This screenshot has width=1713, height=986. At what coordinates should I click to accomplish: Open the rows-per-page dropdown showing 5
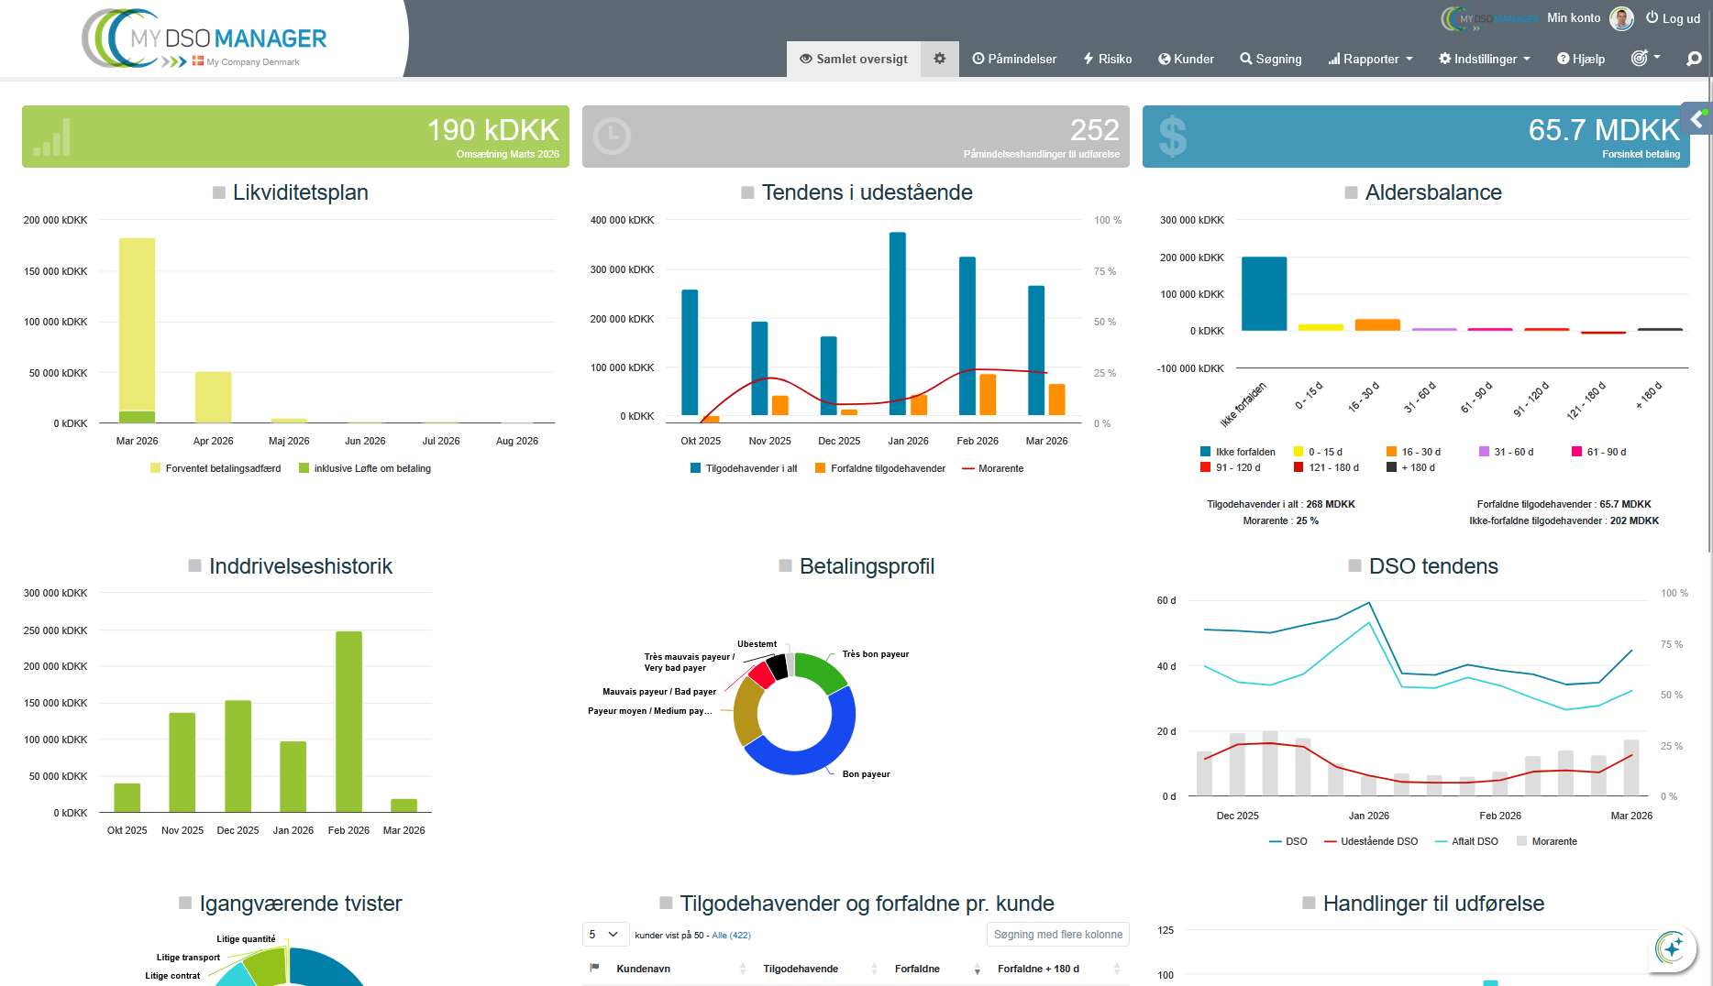pyautogui.click(x=605, y=935)
